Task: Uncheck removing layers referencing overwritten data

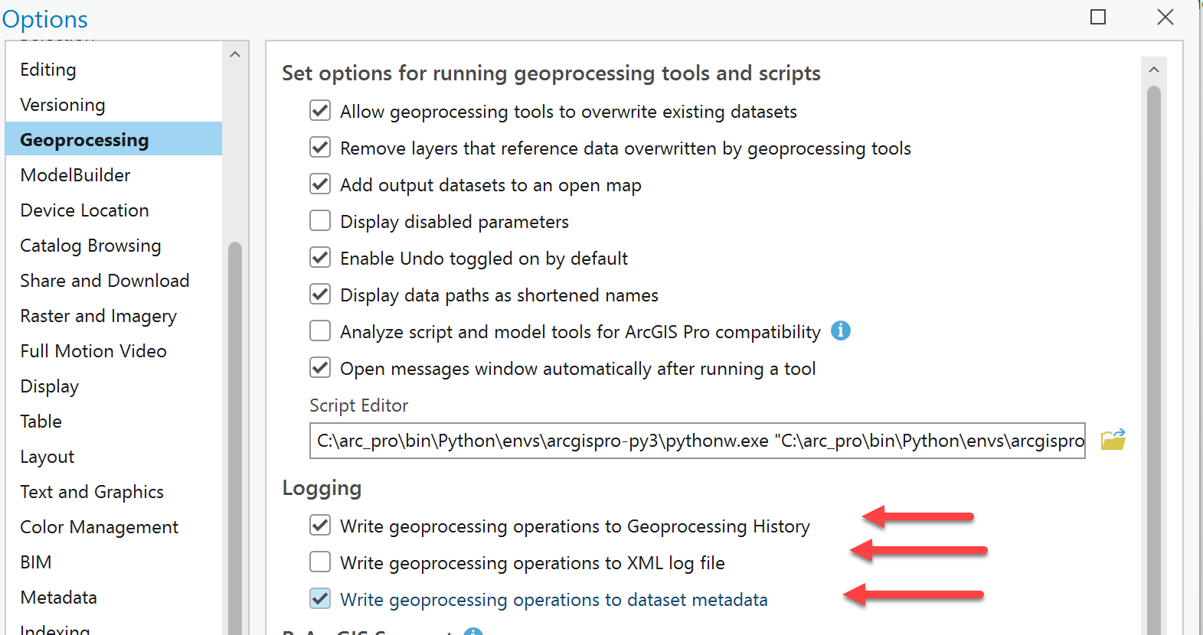Action: [320, 147]
